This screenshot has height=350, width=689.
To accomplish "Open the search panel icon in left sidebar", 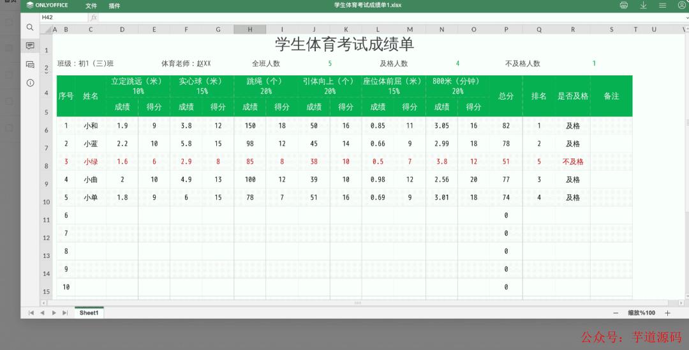I will pyautogui.click(x=30, y=27).
